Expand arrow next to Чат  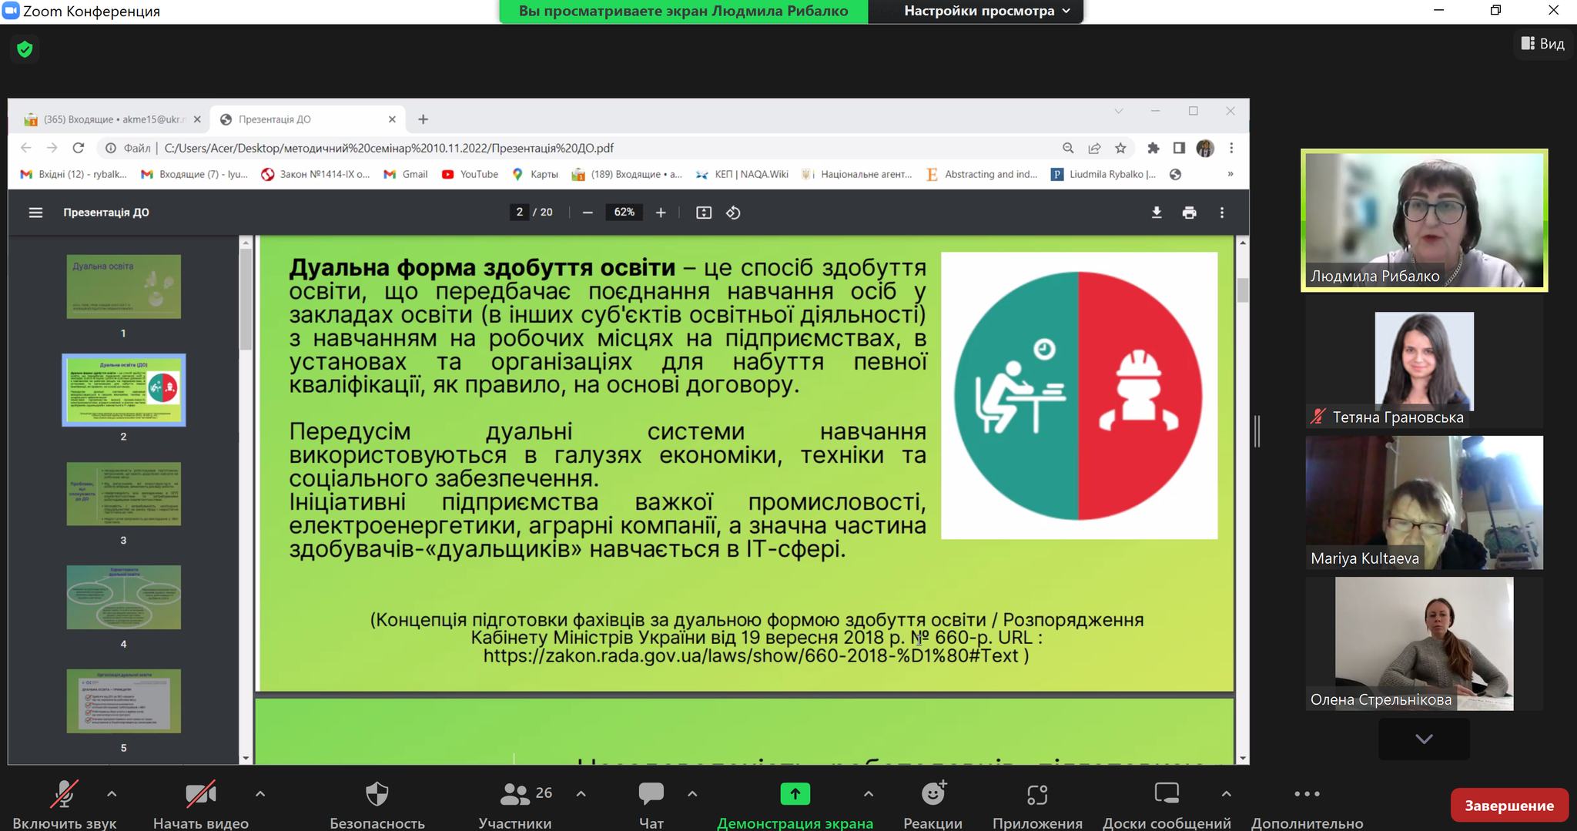tap(692, 793)
